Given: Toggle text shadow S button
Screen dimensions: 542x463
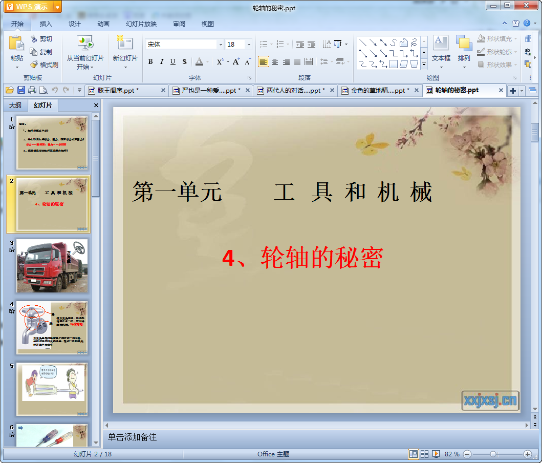Looking at the screenshot, I should coord(185,61).
